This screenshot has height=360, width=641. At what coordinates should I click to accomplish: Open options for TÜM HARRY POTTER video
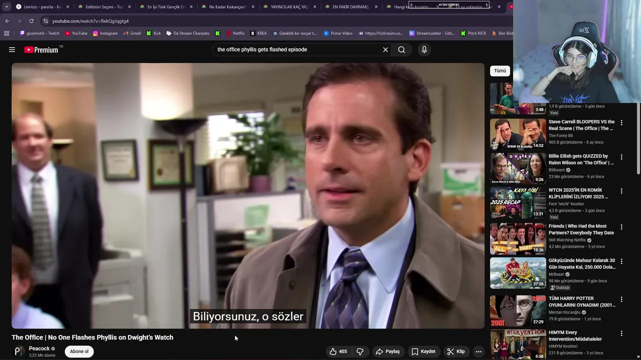coord(621,299)
